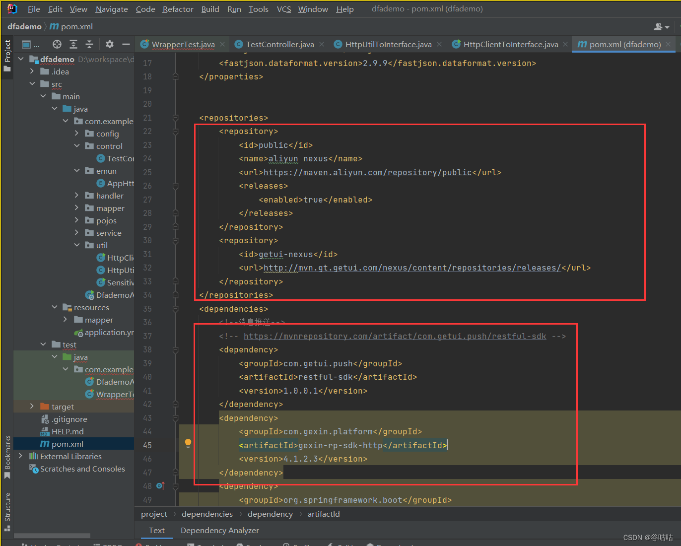Select the Text tab below editor
681x546 pixels.
[157, 531]
